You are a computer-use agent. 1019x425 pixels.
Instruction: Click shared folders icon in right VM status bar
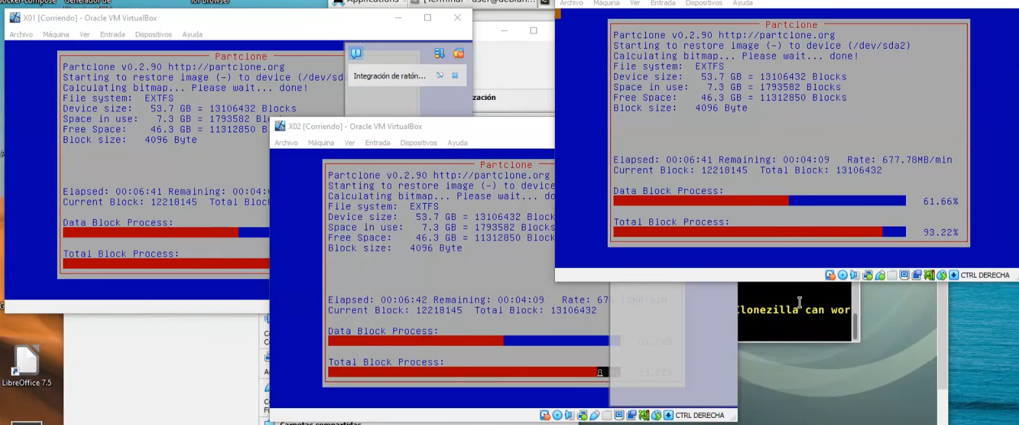892,275
